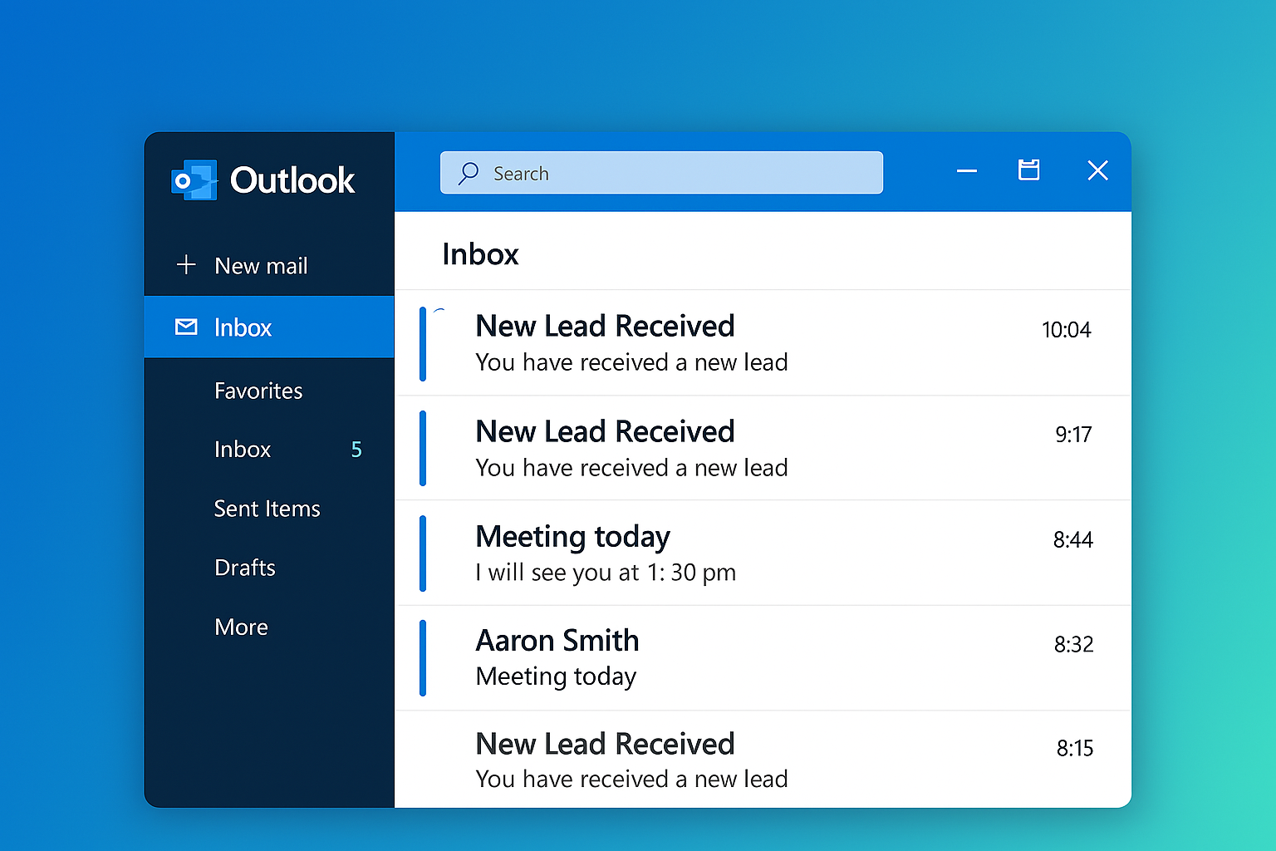Click the Inbox heading above message list
Screen dimensions: 1276x851
coord(480,254)
